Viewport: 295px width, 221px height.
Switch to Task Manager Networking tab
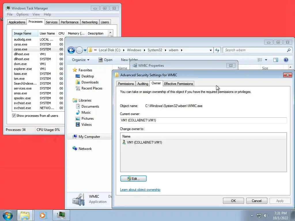click(90, 22)
